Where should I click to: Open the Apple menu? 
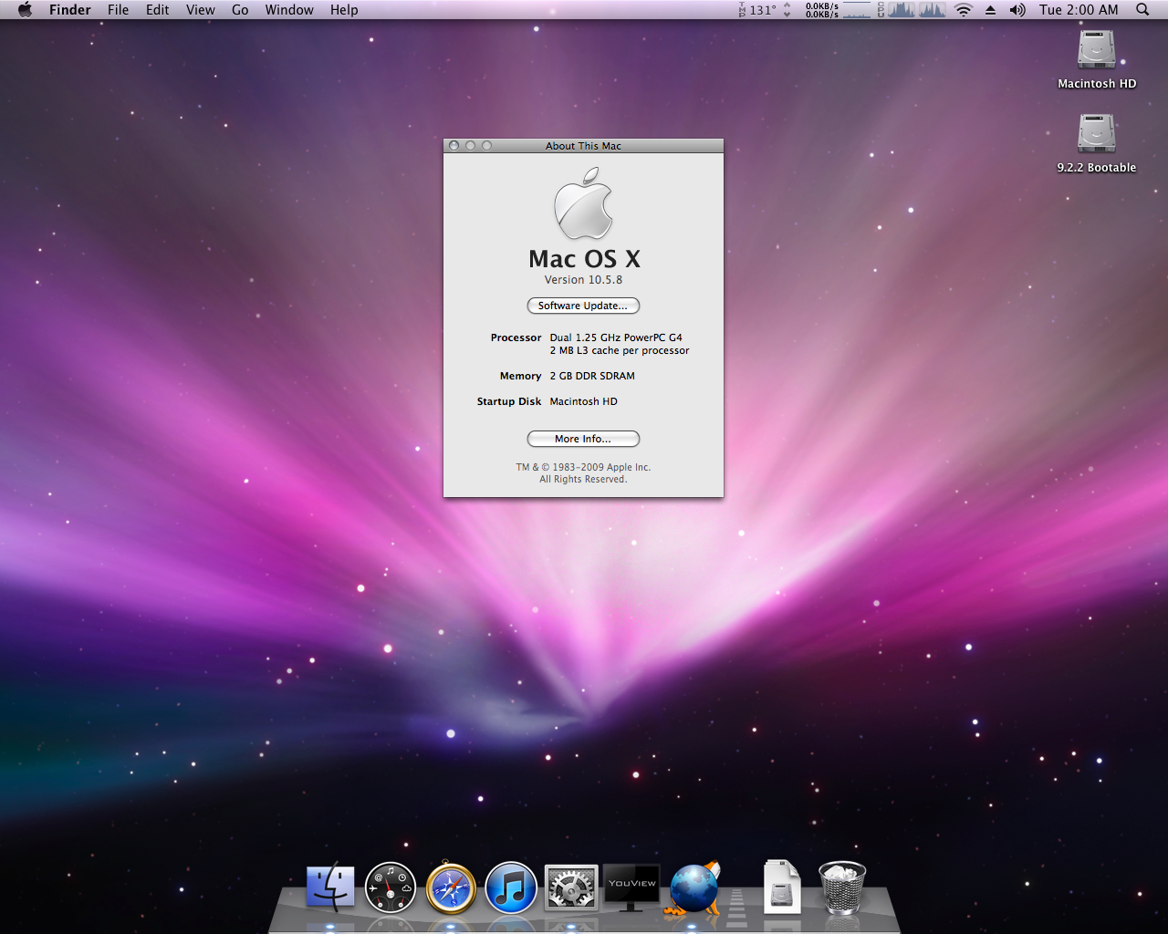25,10
